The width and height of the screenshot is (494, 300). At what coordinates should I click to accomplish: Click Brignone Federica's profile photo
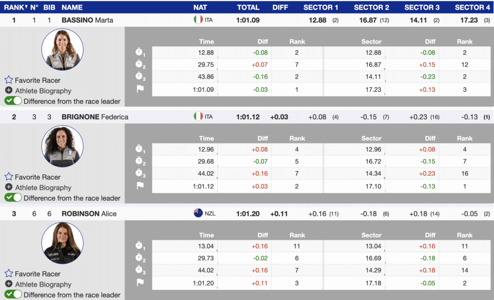[x=62, y=147]
